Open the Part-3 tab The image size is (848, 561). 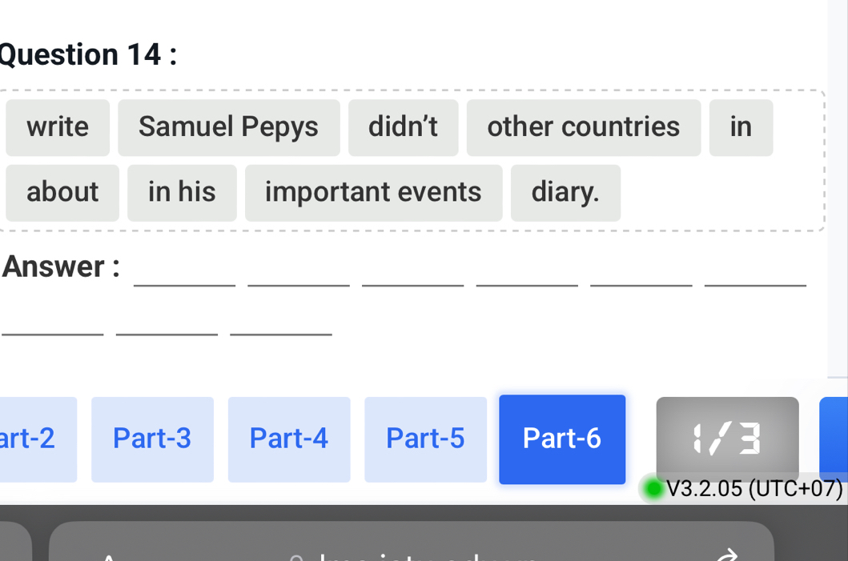(152, 439)
